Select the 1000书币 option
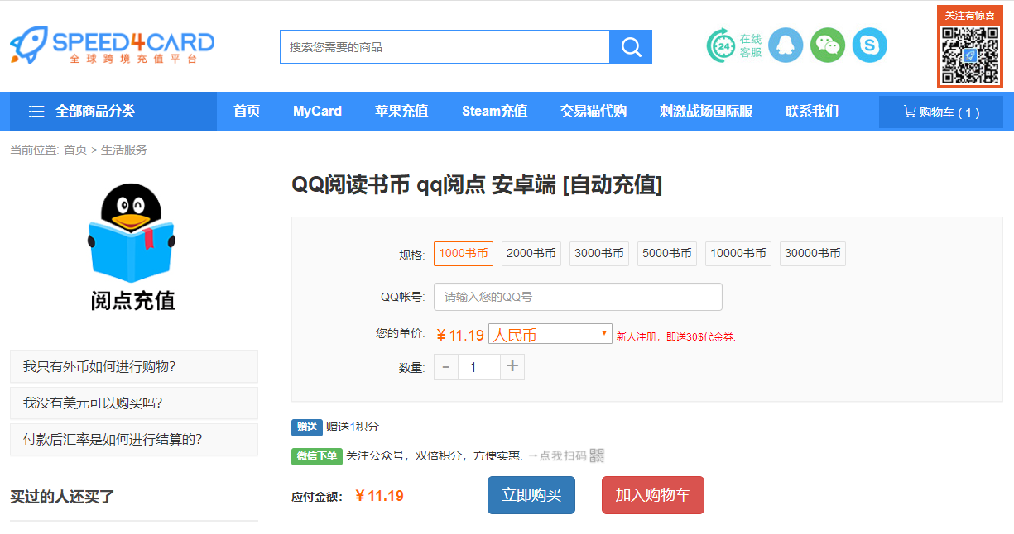Image resolution: width=1014 pixels, height=534 pixels. click(464, 254)
